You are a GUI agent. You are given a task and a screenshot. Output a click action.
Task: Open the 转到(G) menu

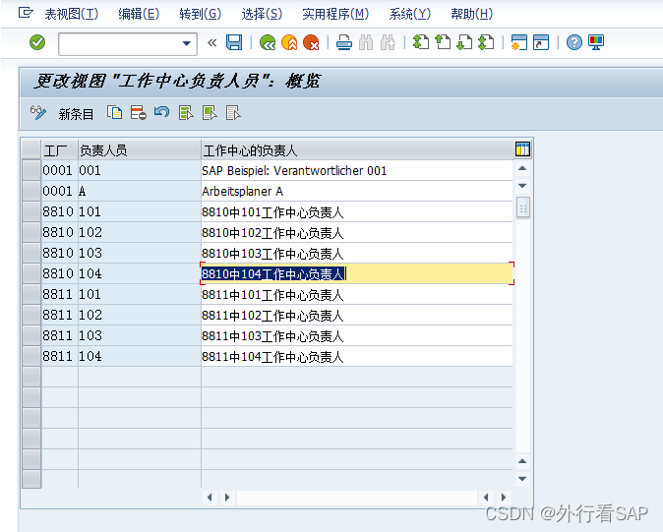pos(200,14)
